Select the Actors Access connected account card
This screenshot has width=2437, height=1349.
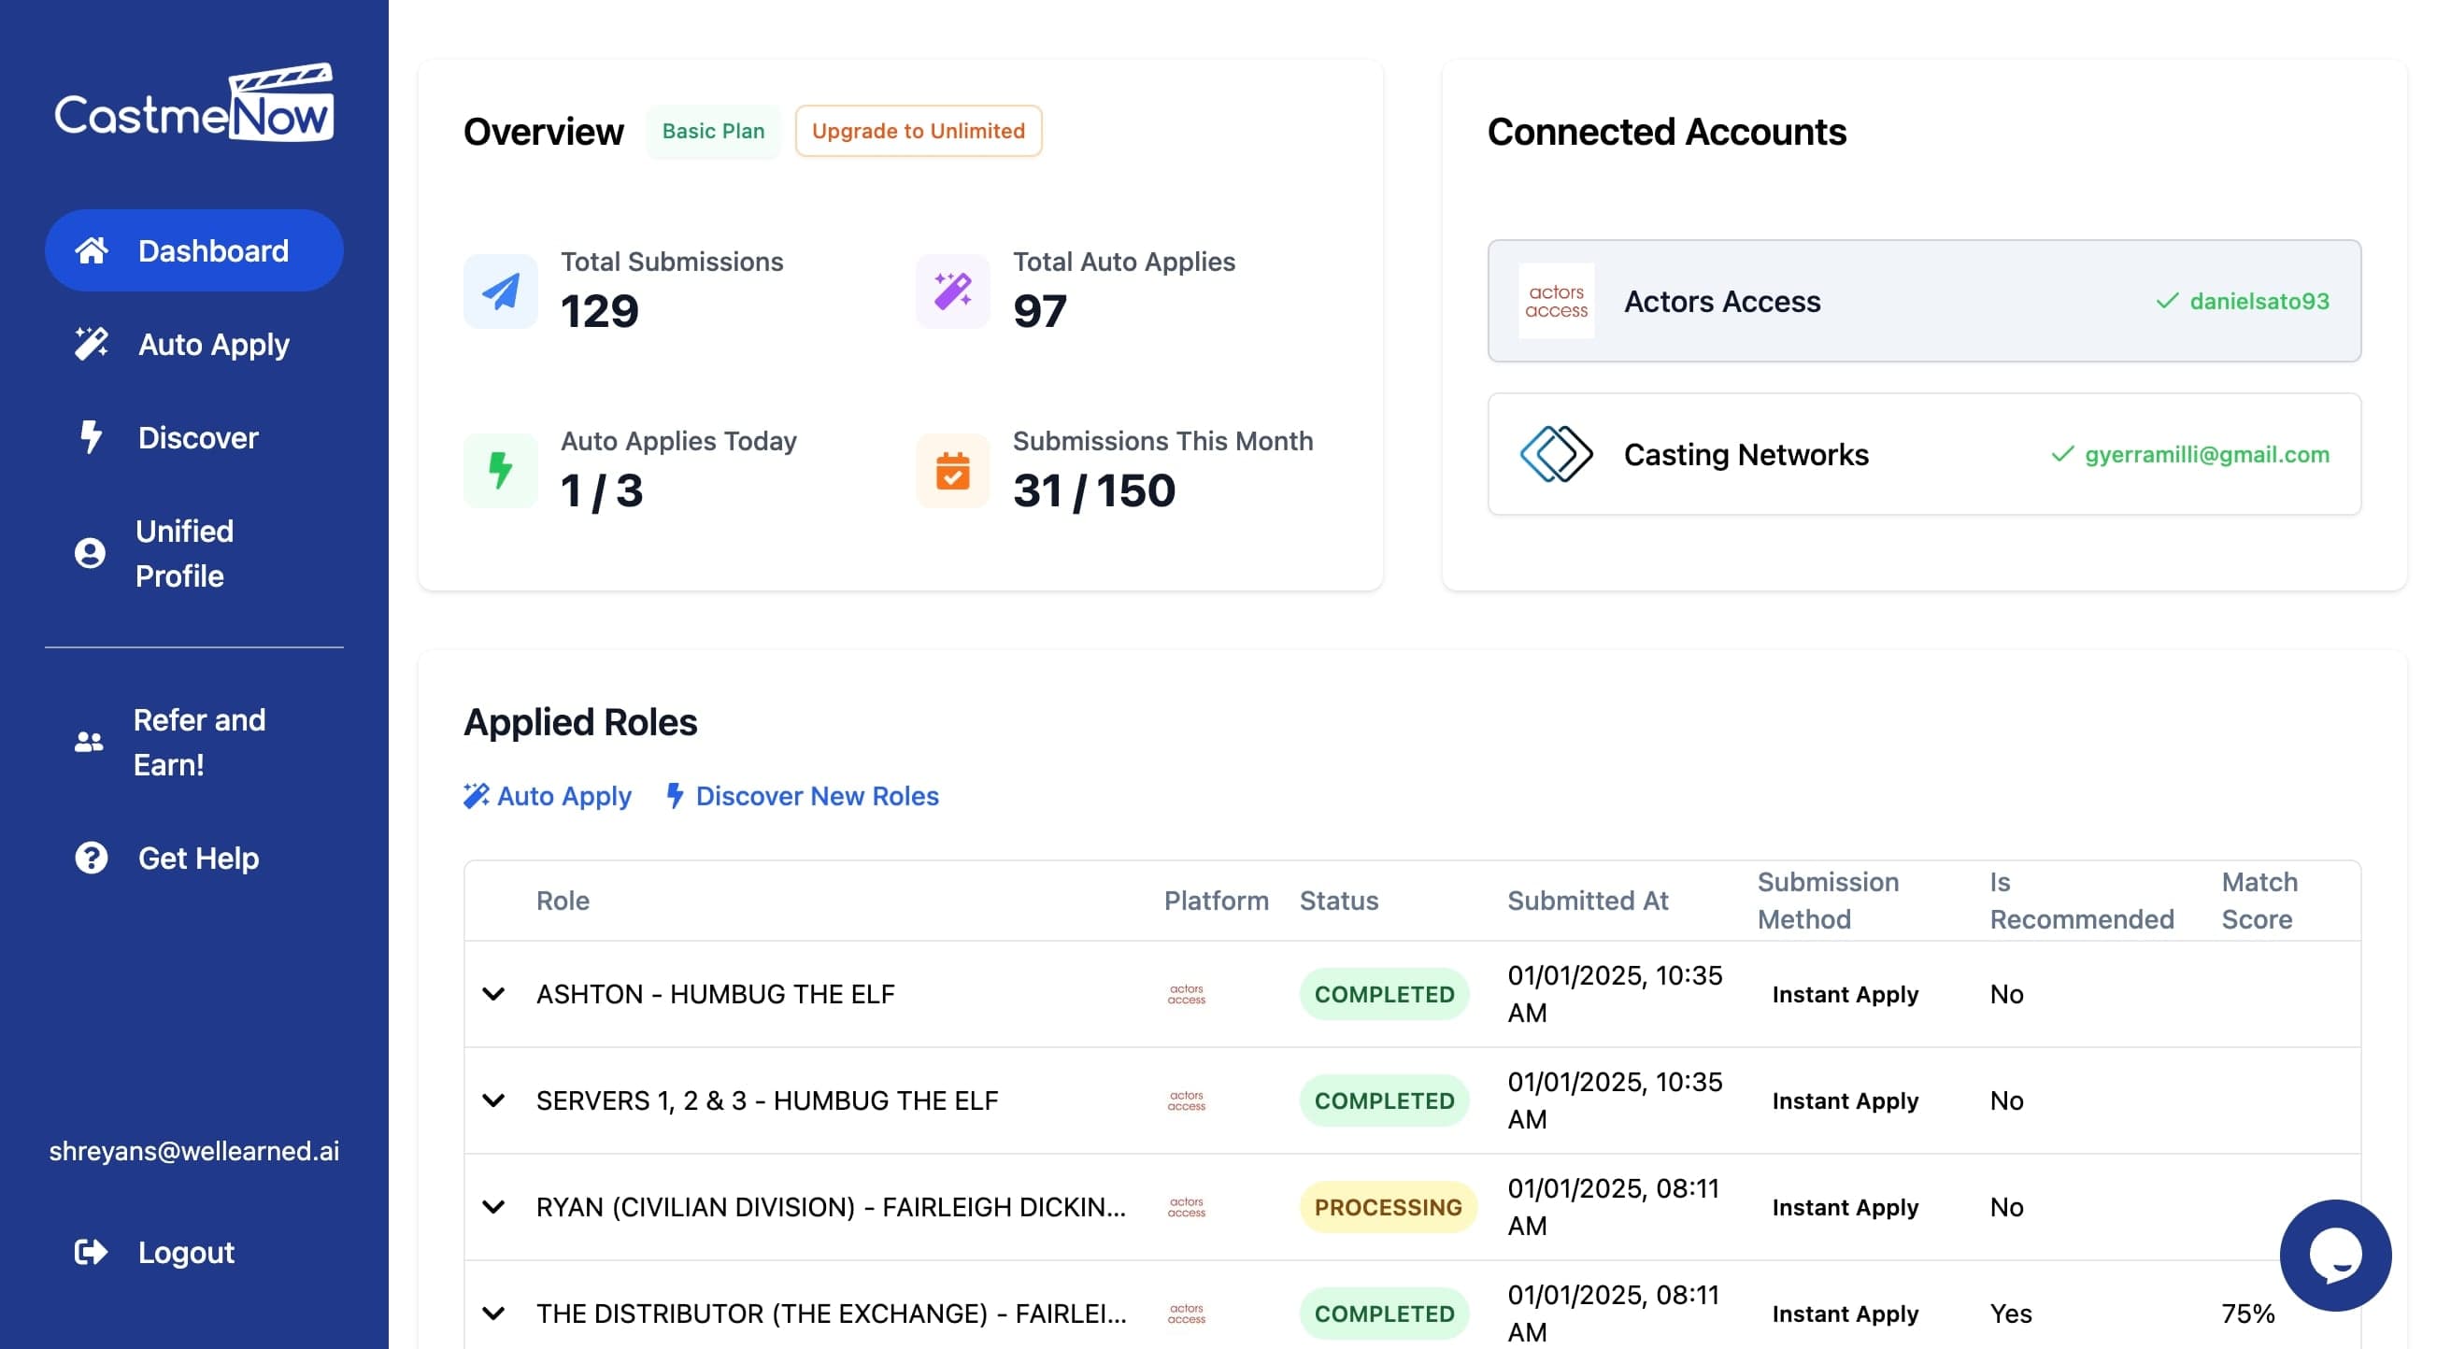1924,301
